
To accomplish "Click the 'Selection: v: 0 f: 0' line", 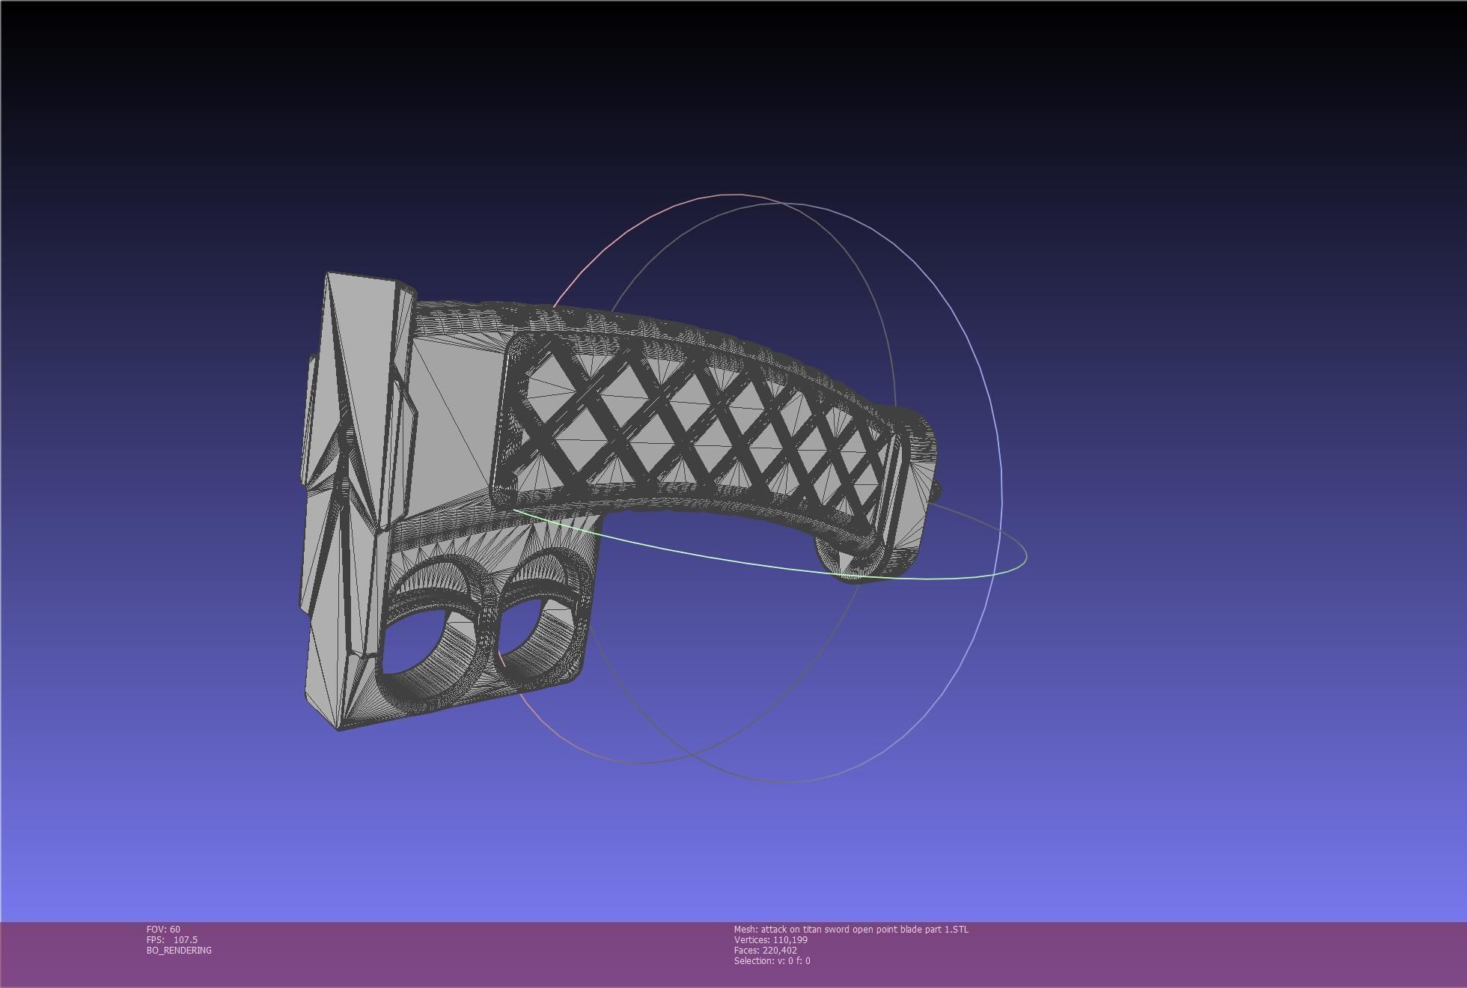I will point(772,960).
